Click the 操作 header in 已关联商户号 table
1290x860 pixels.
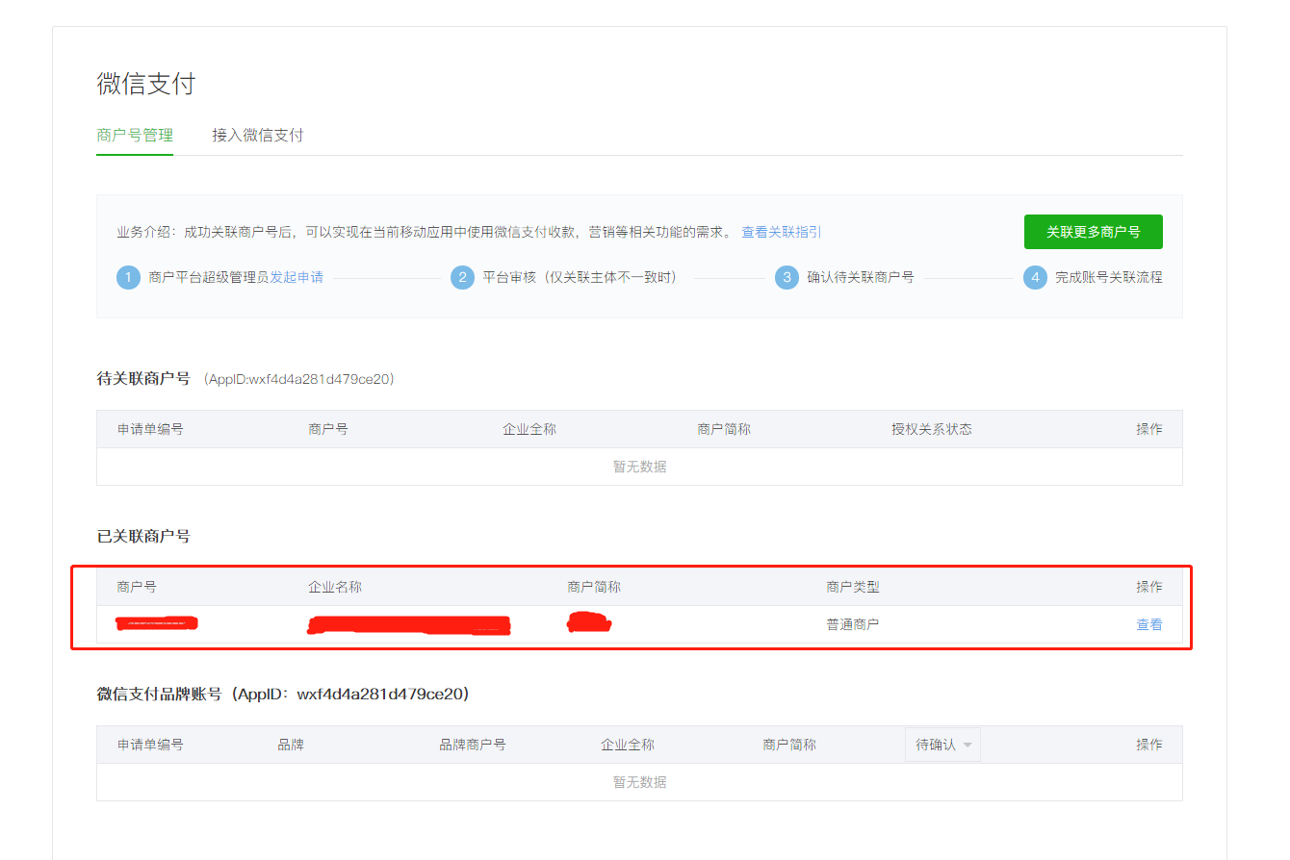click(x=1149, y=587)
